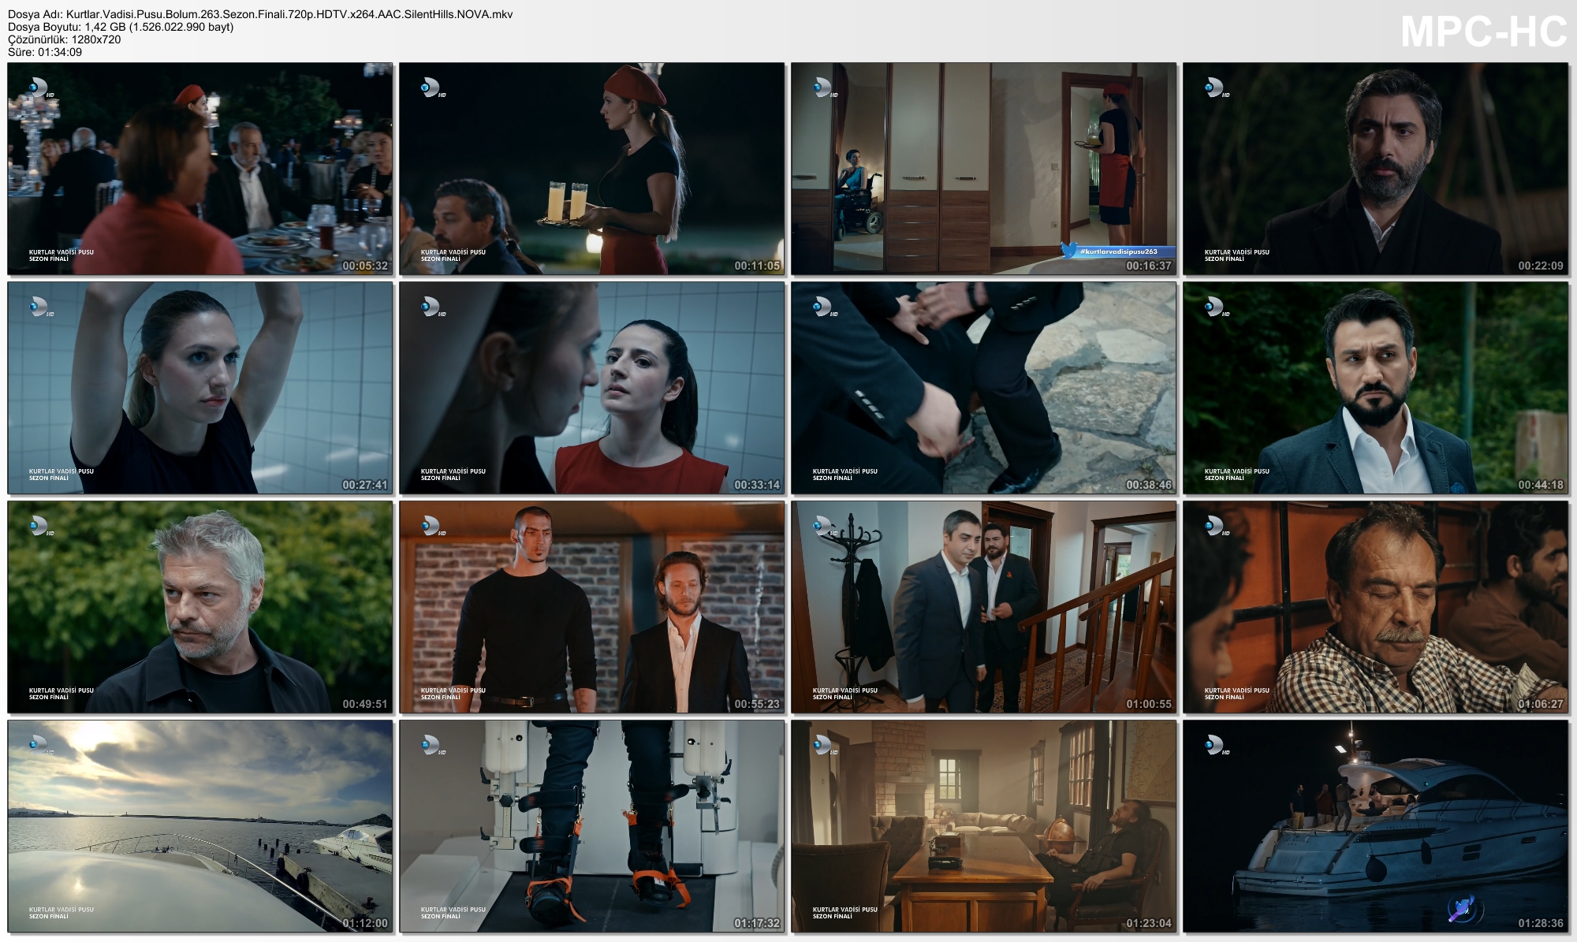Click the #kurtlarvadisipusu263 Twitter hashtag banner
The width and height of the screenshot is (1577, 942).
(x=1117, y=251)
